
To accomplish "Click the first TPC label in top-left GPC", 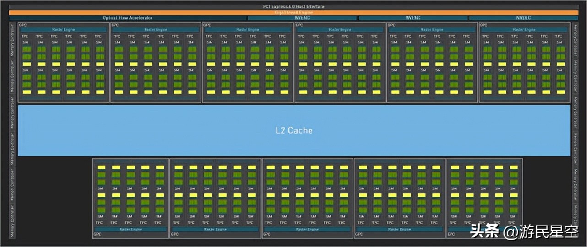I will [25, 36].
